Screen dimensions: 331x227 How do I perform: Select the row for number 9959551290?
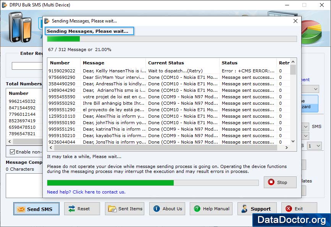[x=169, y=110]
